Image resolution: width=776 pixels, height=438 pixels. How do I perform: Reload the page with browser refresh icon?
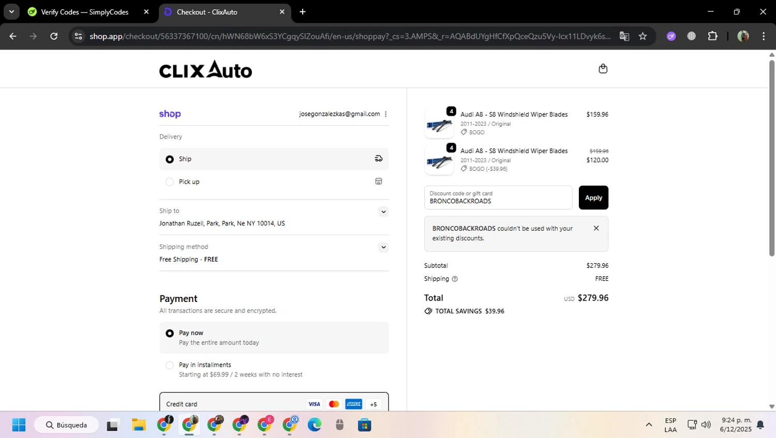[x=54, y=36]
